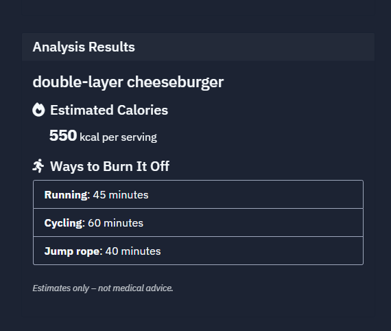Viewport: 391px width, 331px height.
Task: Click the Analysis Results header
Action: pyautogui.click(x=84, y=47)
